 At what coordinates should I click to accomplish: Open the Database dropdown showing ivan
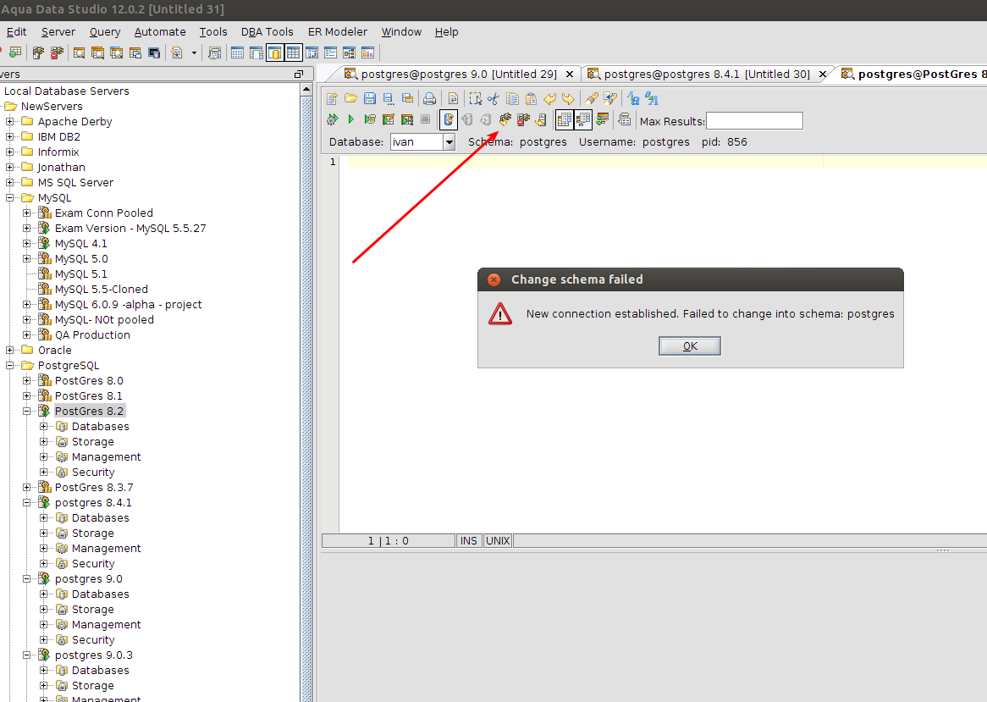coord(449,142)
